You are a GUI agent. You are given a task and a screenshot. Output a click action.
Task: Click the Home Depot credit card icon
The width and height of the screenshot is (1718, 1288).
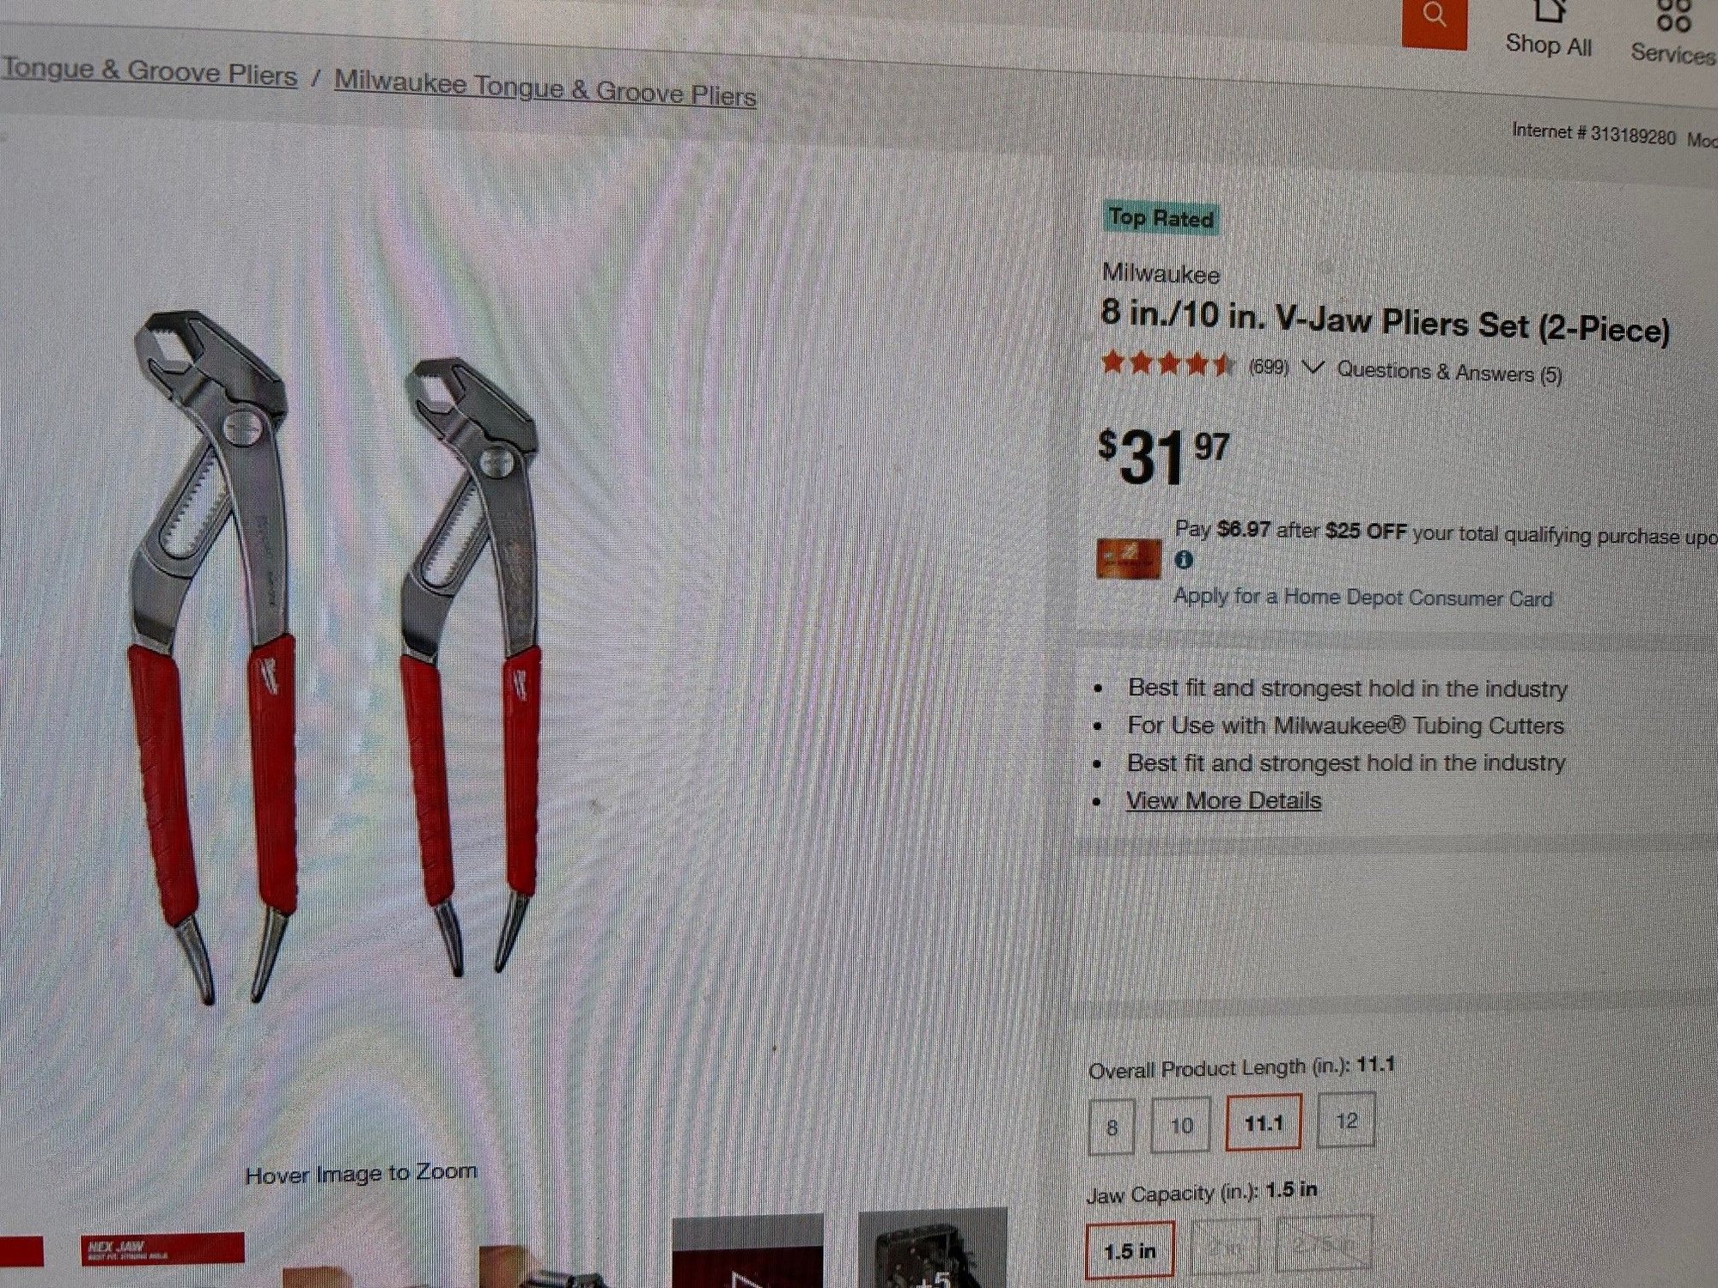[x=1129, y=559]
